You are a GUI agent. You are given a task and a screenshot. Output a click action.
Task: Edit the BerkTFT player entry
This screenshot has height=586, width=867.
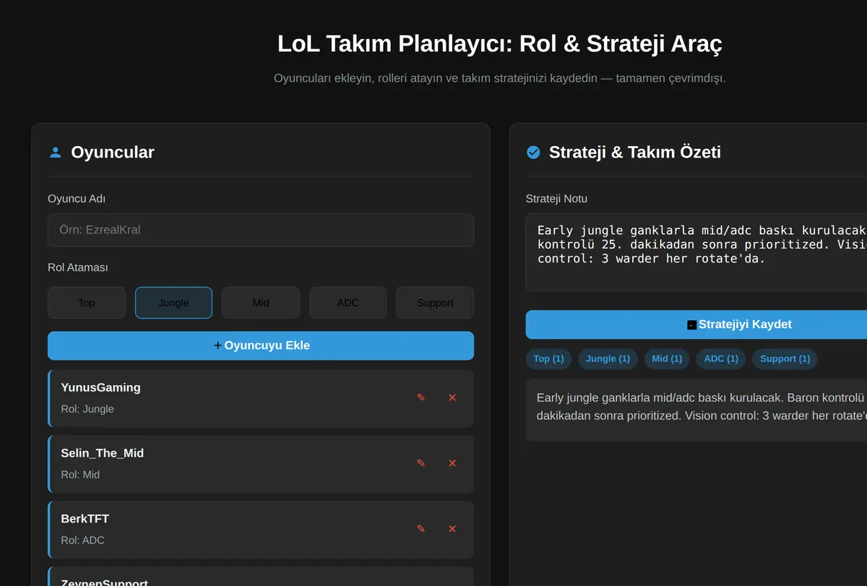pos(421,529)
